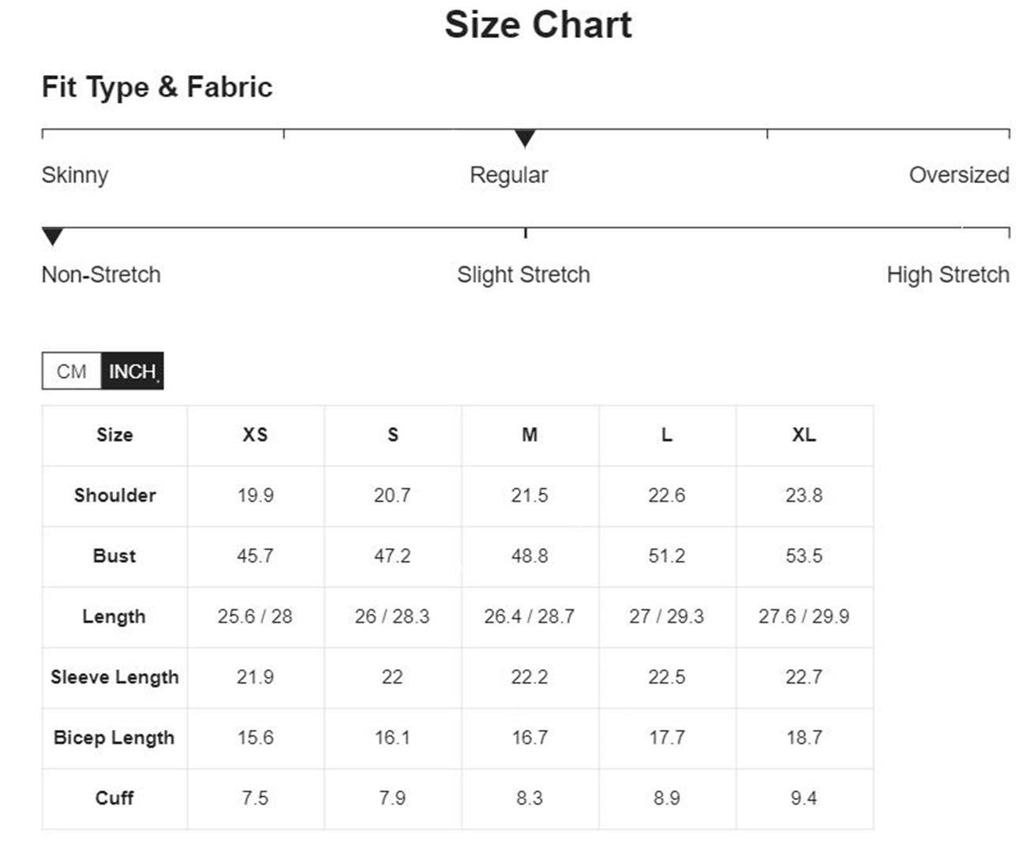Select the XS size column header
The height and width of the screenshot is (868, 1026).
[x=255, y=435]
